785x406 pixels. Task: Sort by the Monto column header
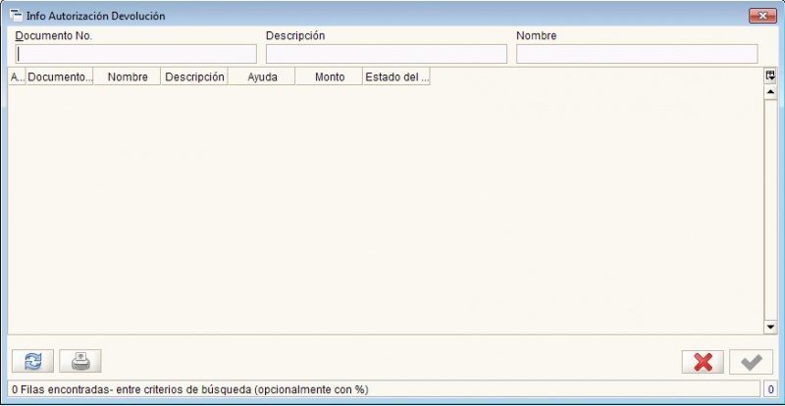[x=330, y=77]
